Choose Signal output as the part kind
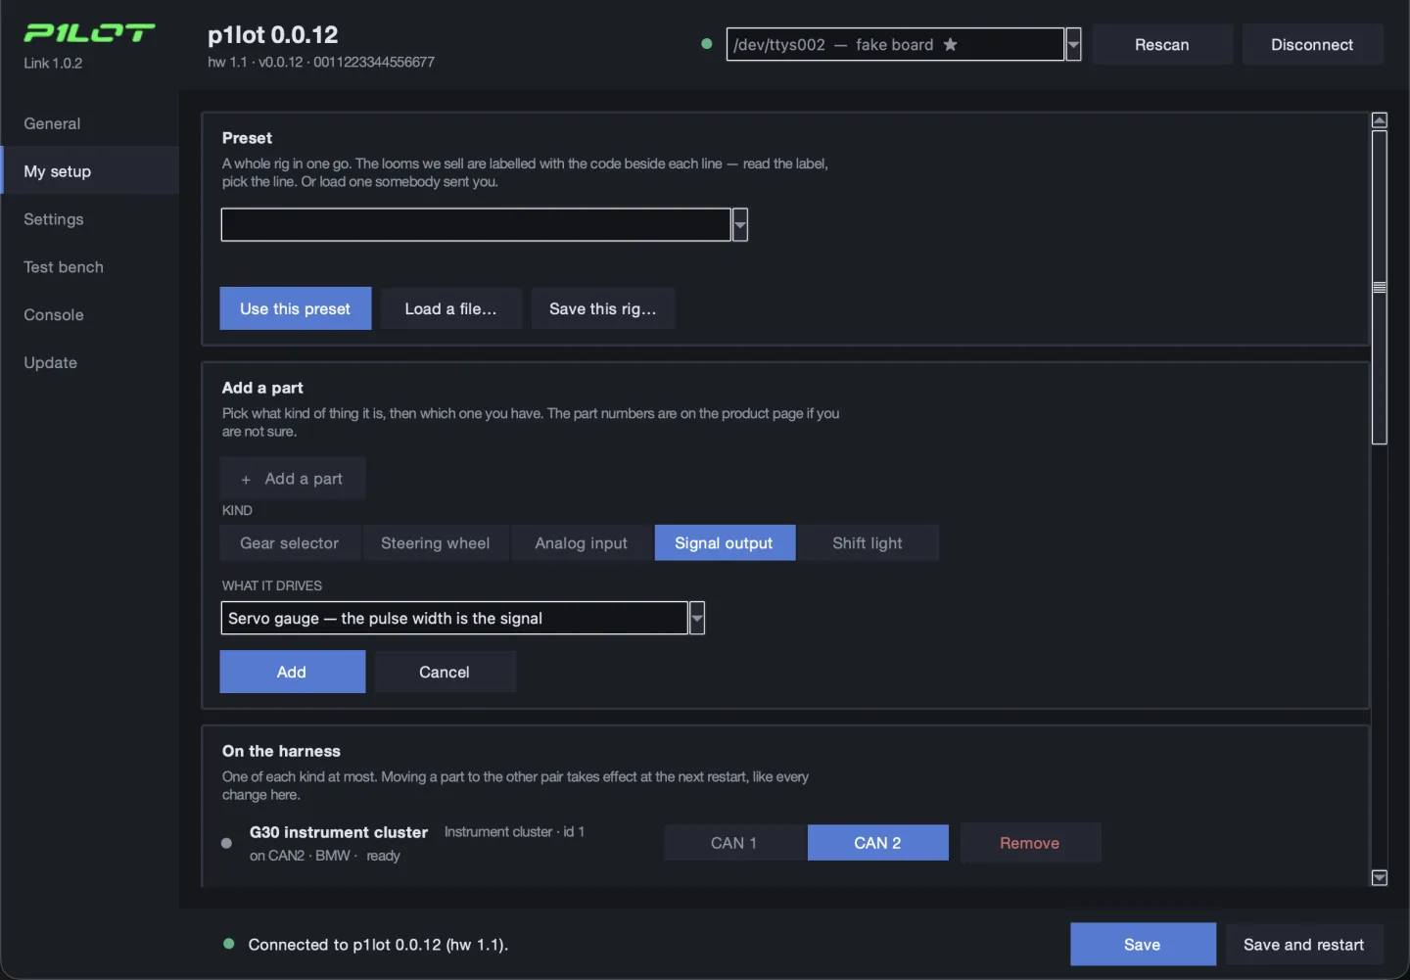 click(x=725, y=543)
